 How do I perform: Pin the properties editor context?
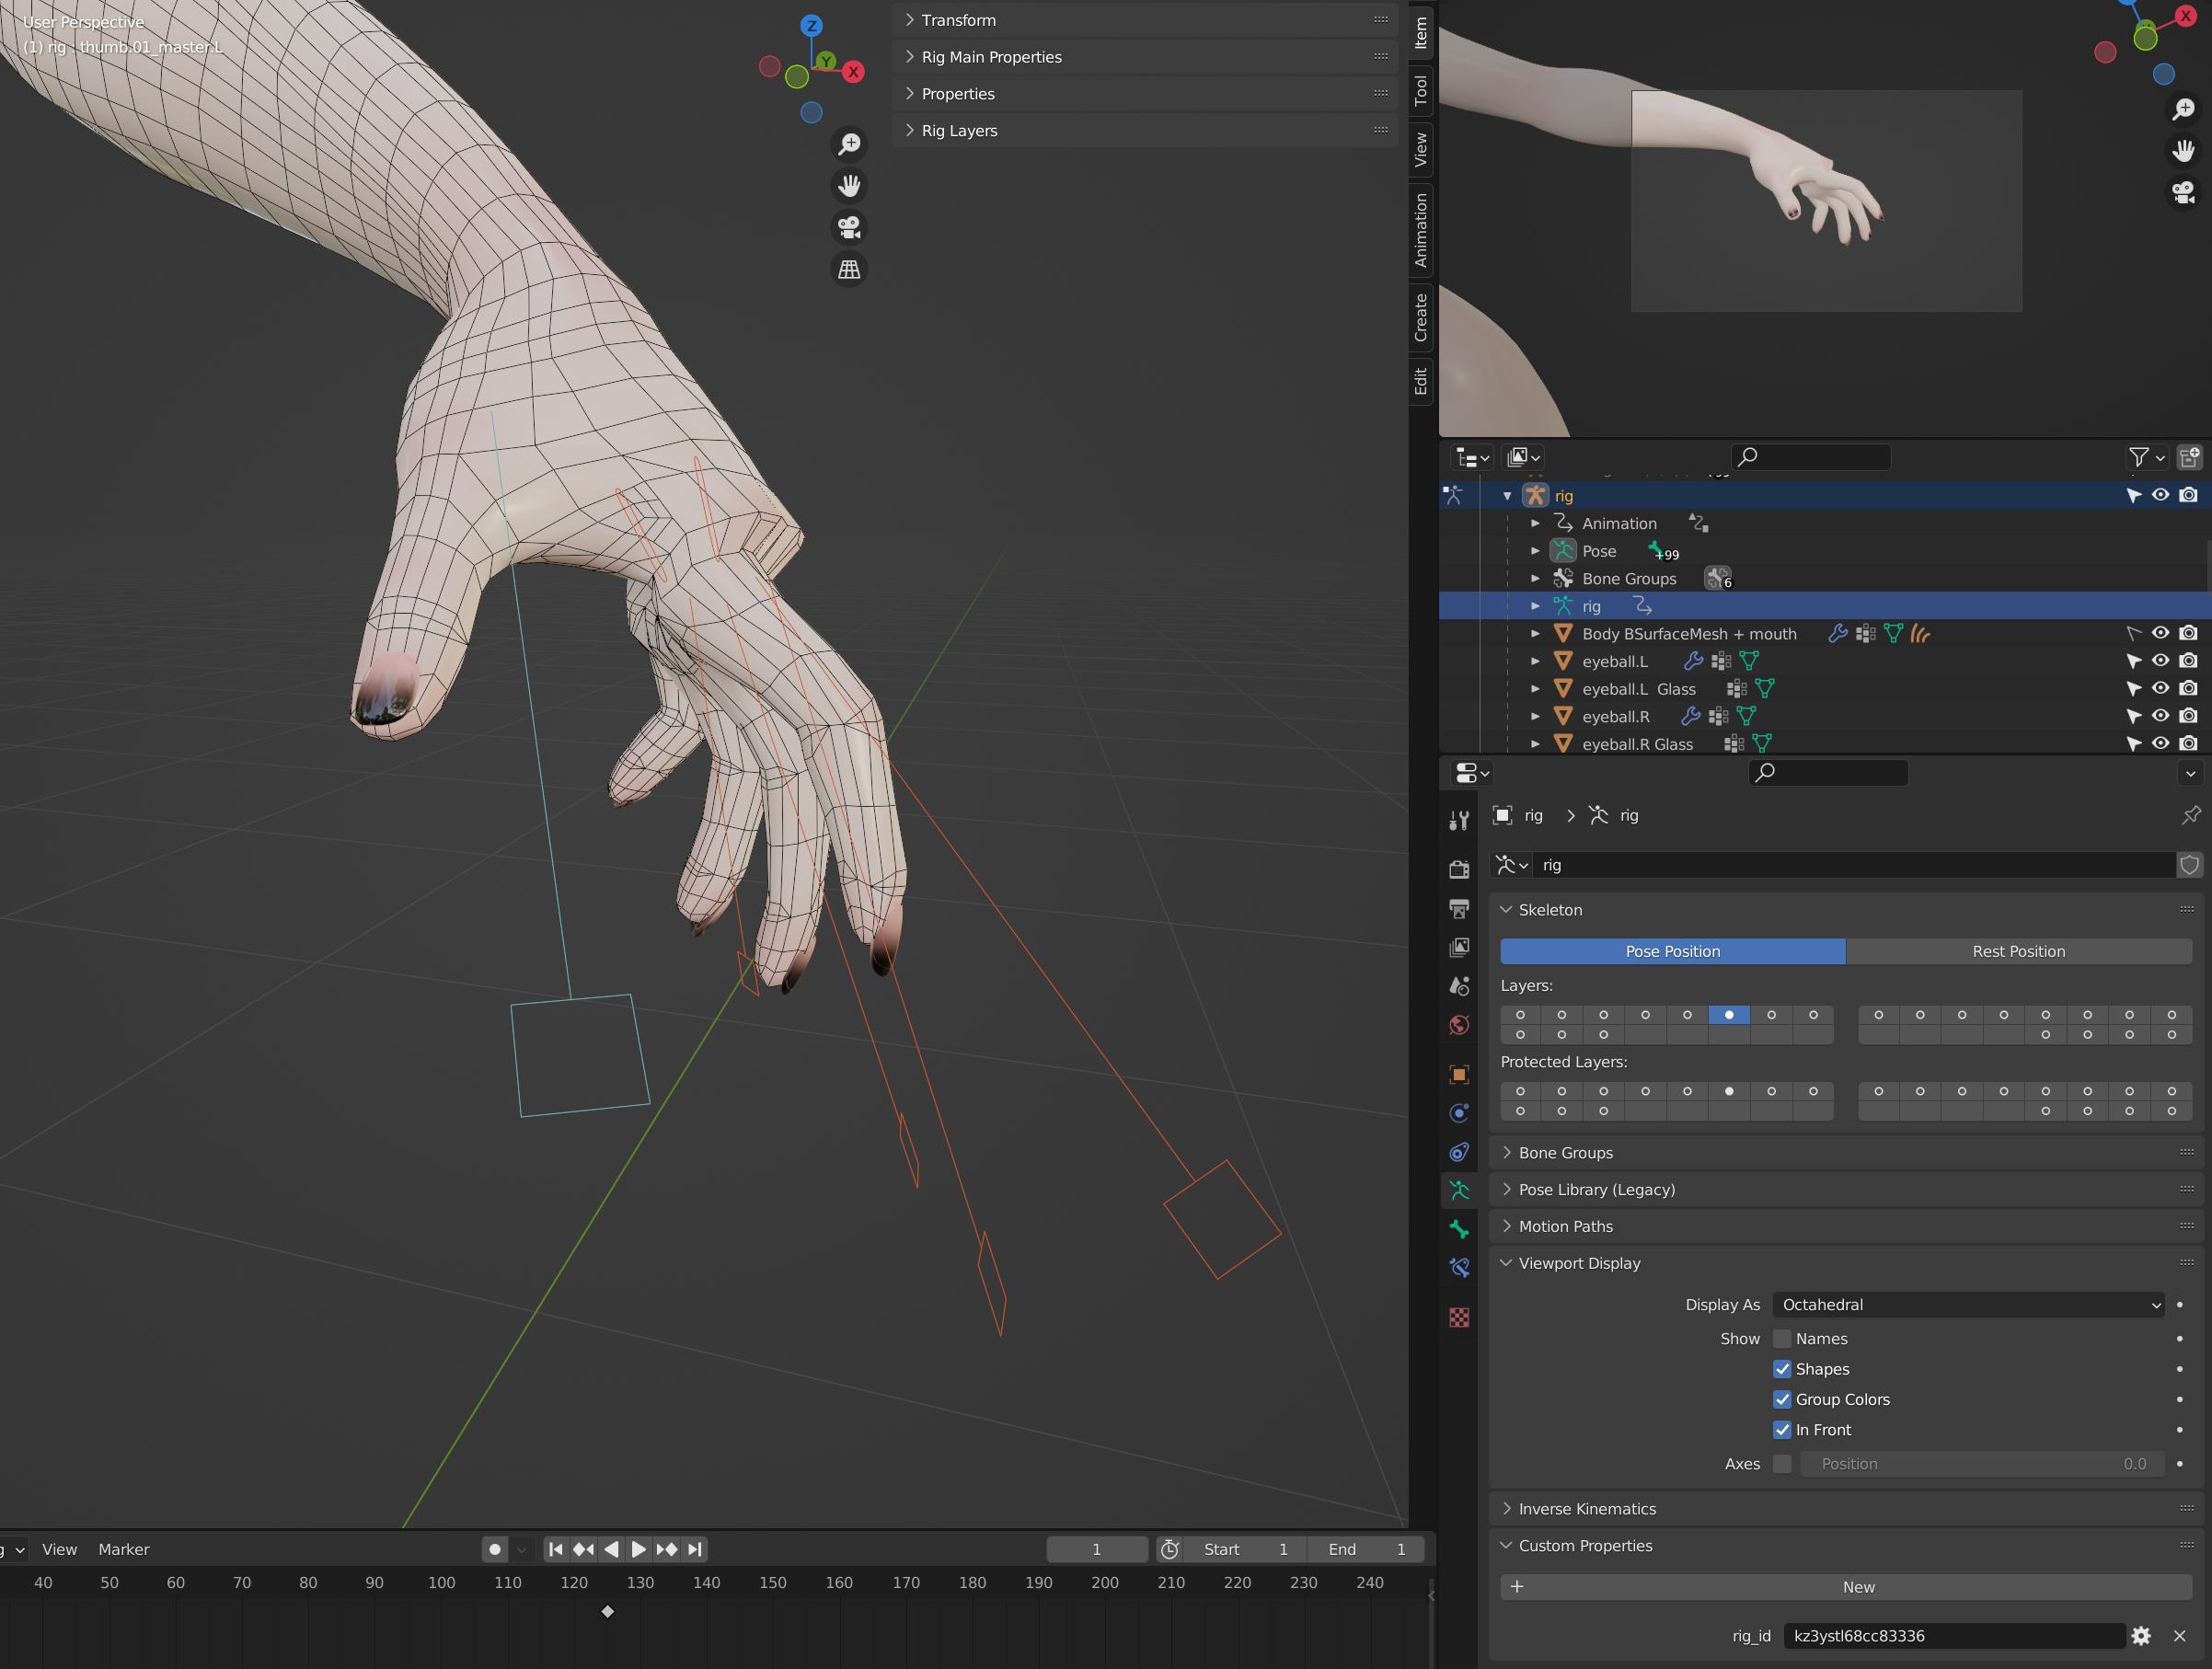2190,815
